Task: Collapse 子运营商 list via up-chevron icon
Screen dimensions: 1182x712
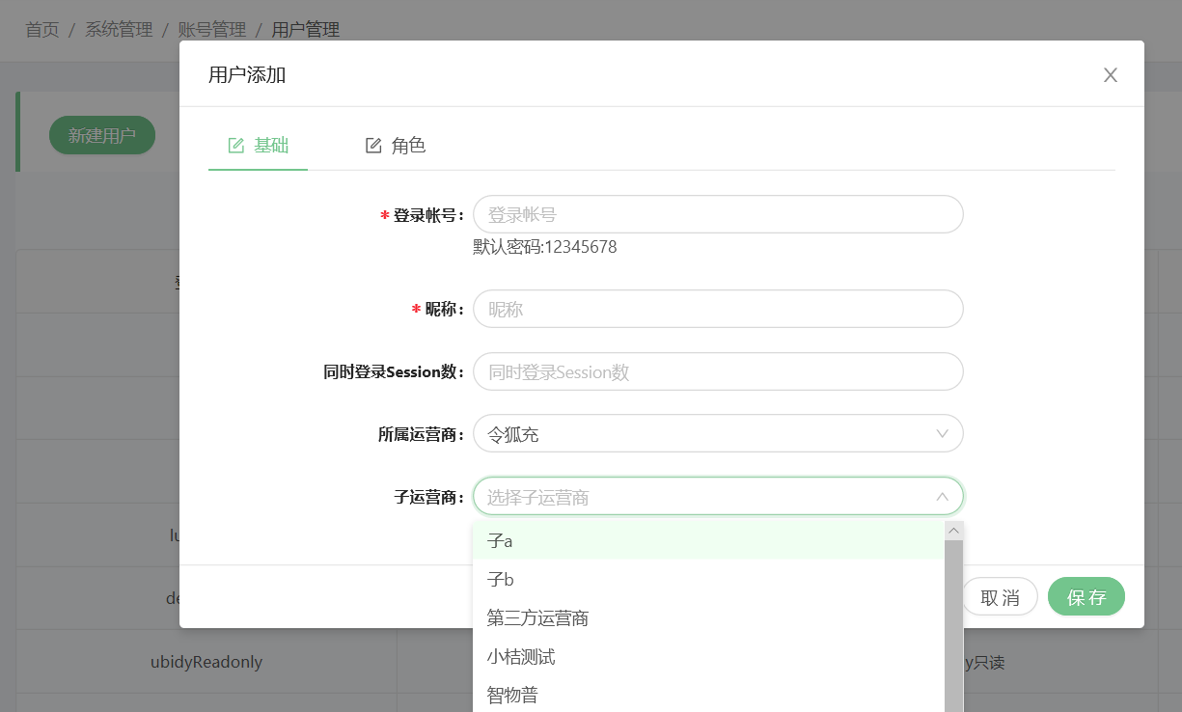Action: tap(943, 497)
